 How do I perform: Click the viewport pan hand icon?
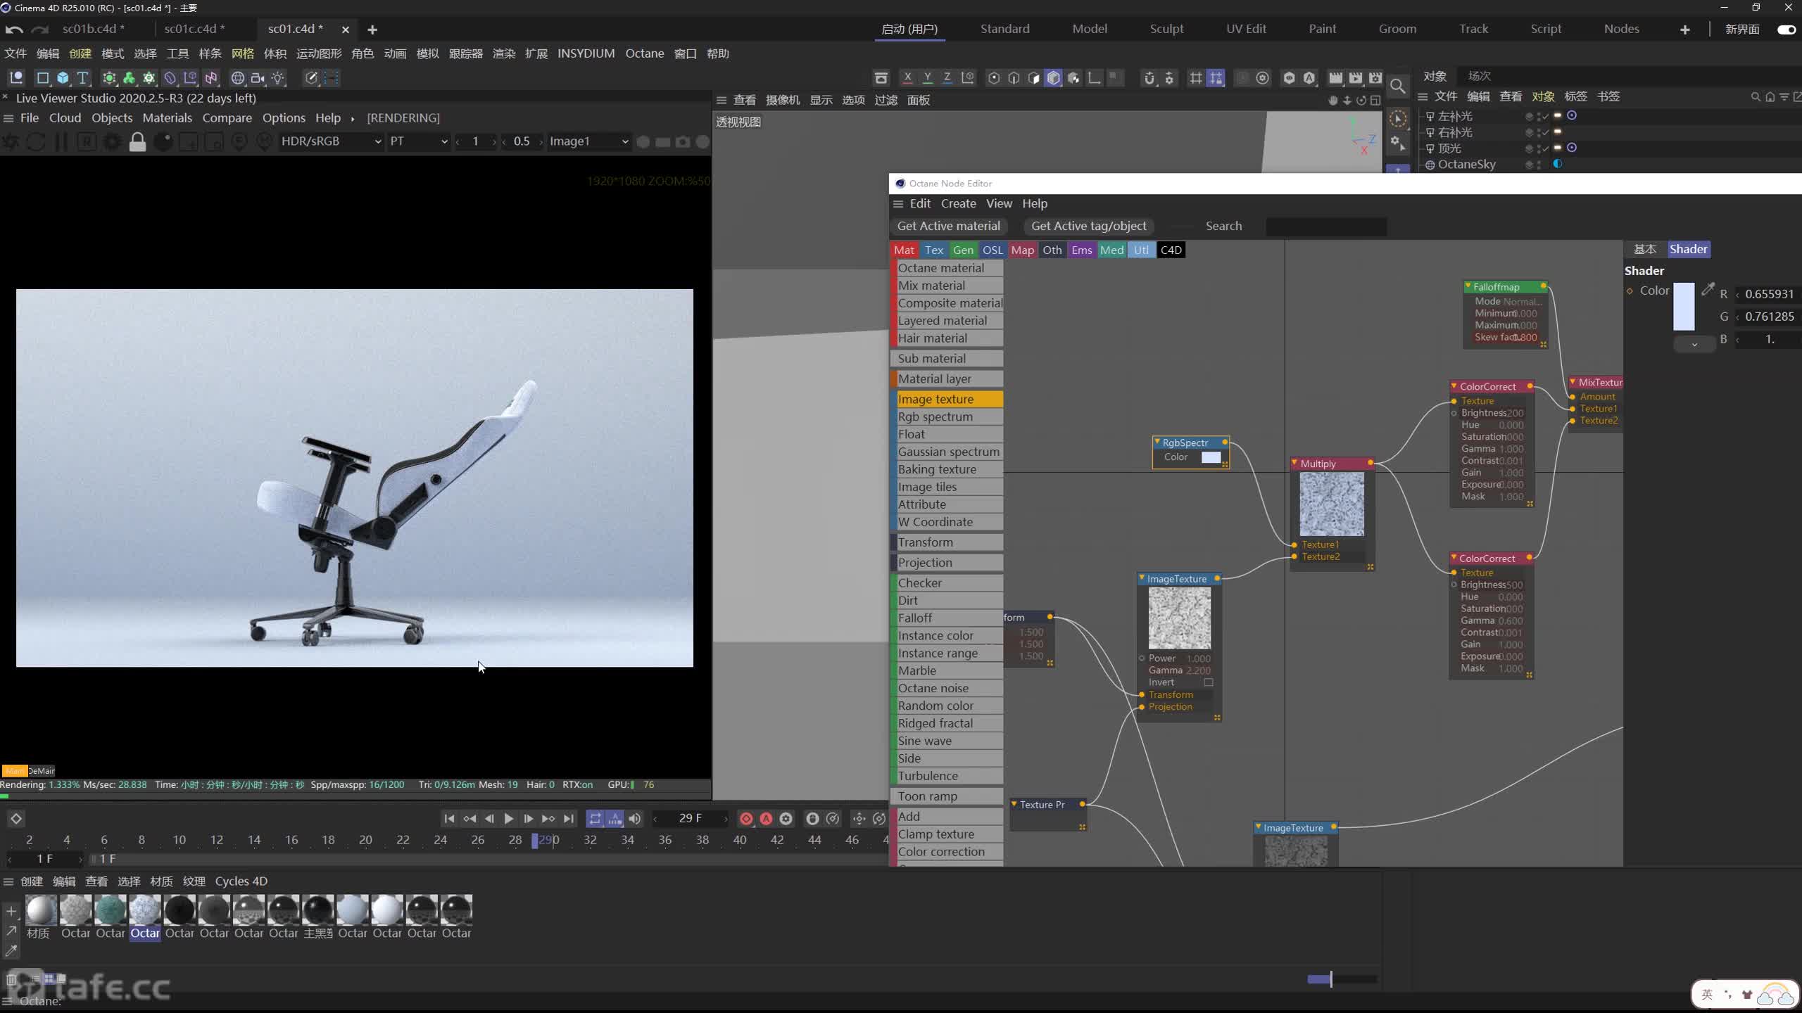1332,101
